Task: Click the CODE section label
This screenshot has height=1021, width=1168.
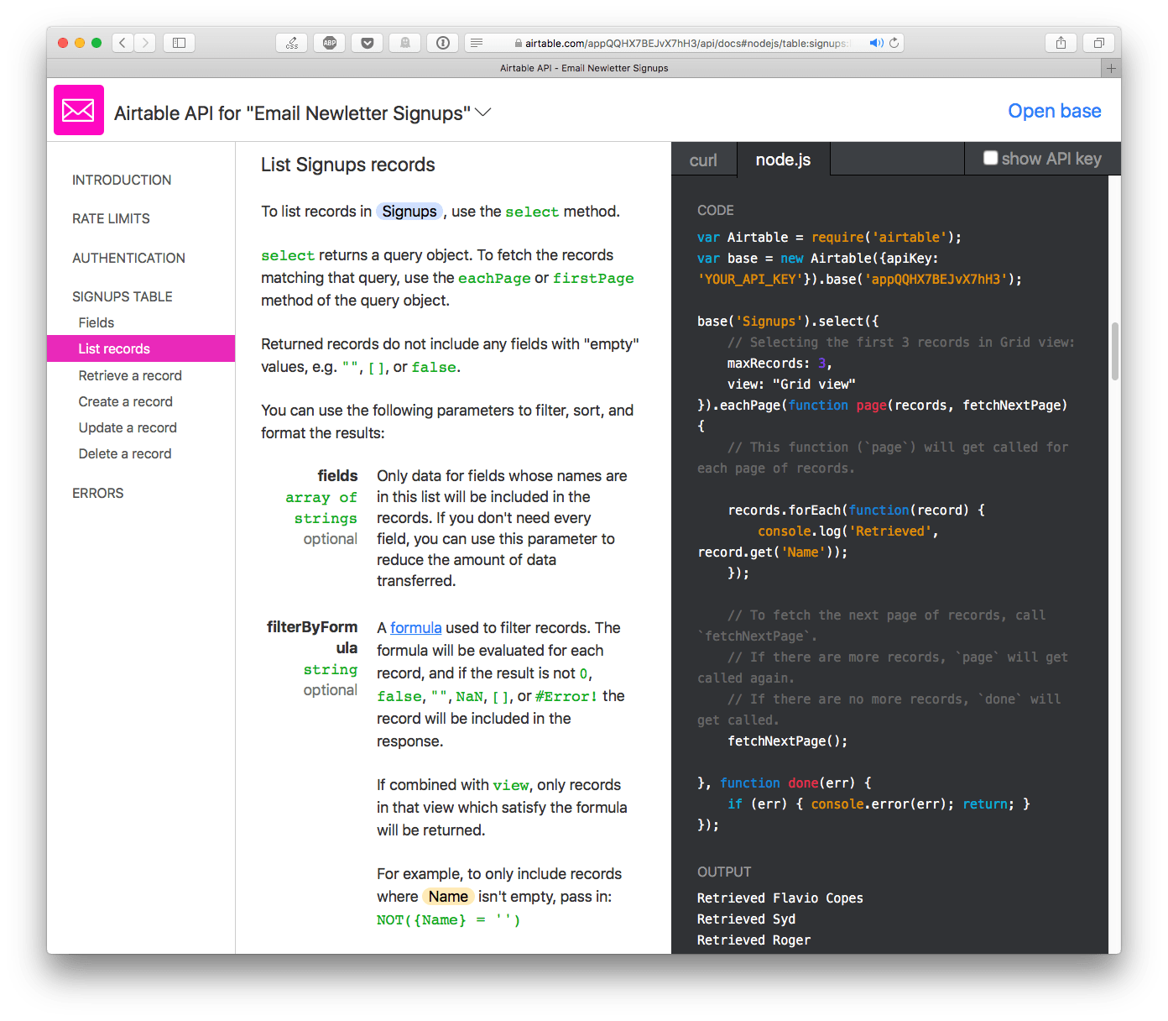Action: pos(716,210)
